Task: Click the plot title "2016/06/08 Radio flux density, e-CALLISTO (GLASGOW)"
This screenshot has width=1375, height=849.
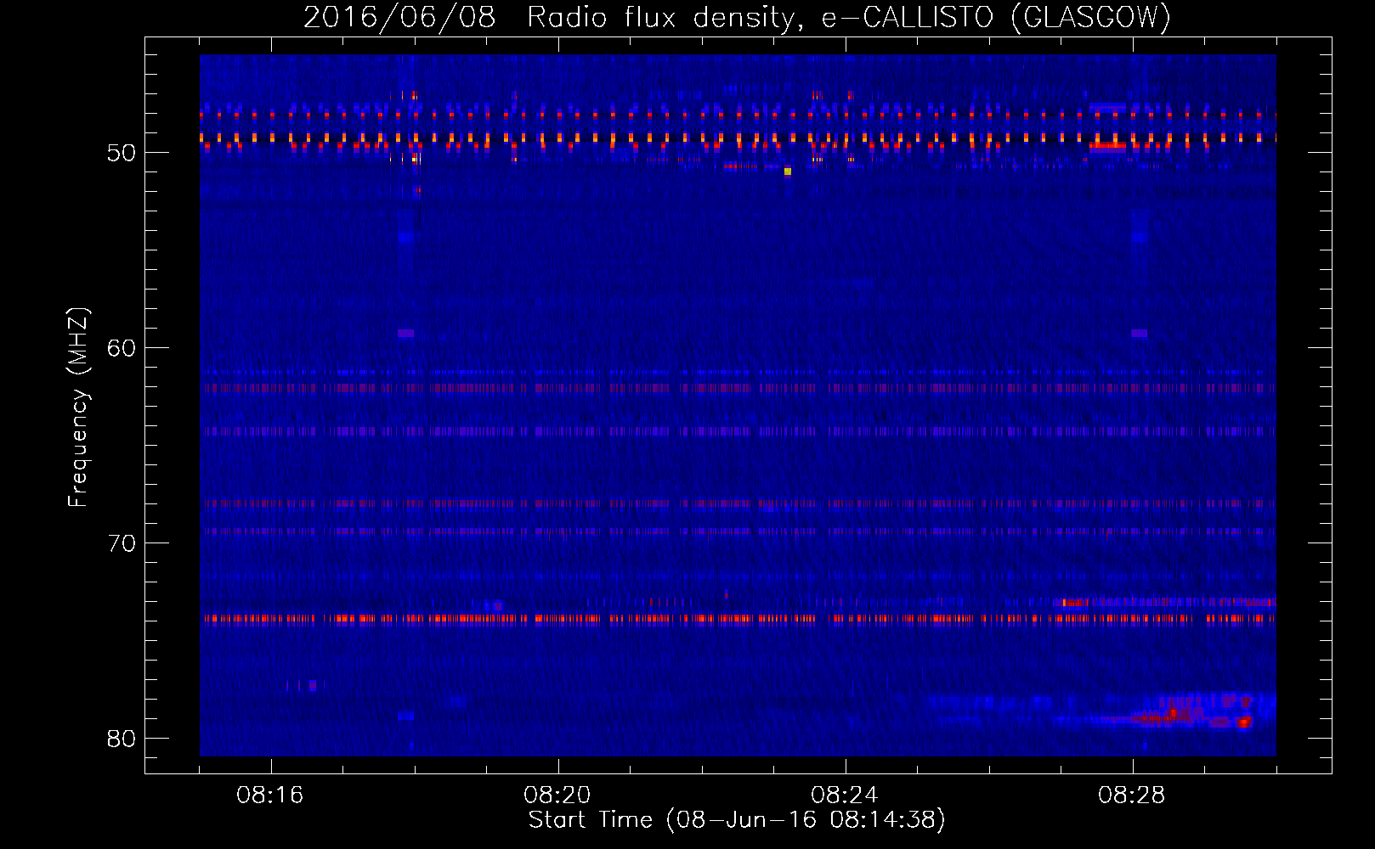Action: click(737, 17)
